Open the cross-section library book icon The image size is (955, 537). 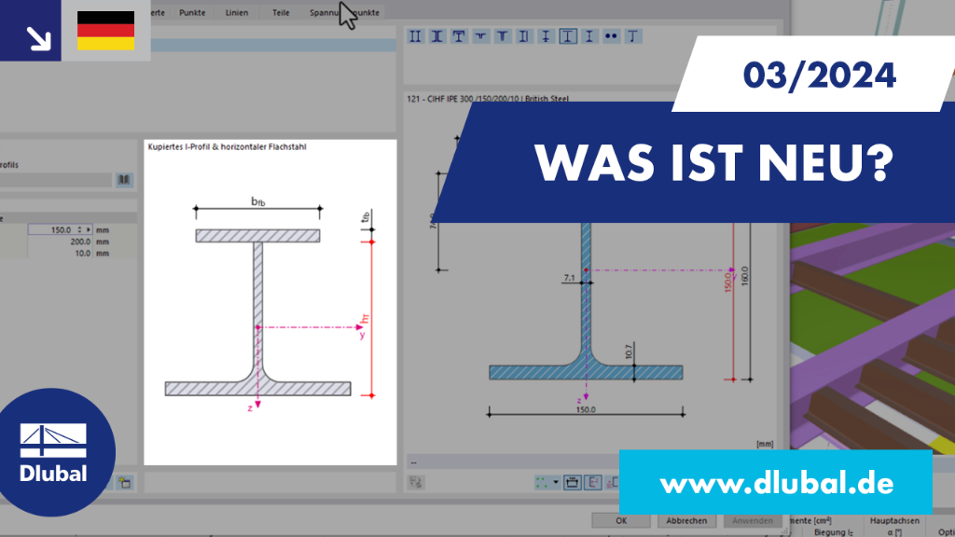[x=124, y=180]
